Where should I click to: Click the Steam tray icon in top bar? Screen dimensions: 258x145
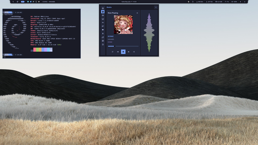point(188,2)
